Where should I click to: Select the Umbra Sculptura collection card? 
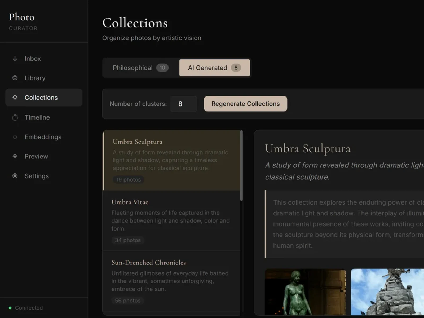point(171,160)
